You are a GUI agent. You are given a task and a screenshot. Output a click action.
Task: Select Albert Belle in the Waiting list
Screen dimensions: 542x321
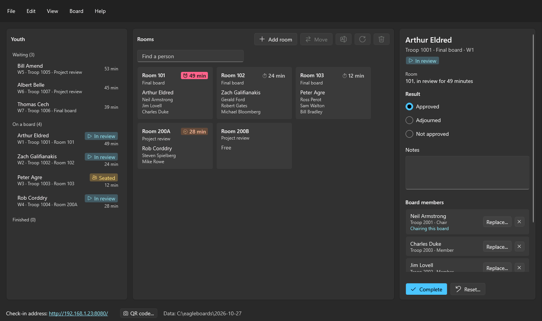(67, 88)
